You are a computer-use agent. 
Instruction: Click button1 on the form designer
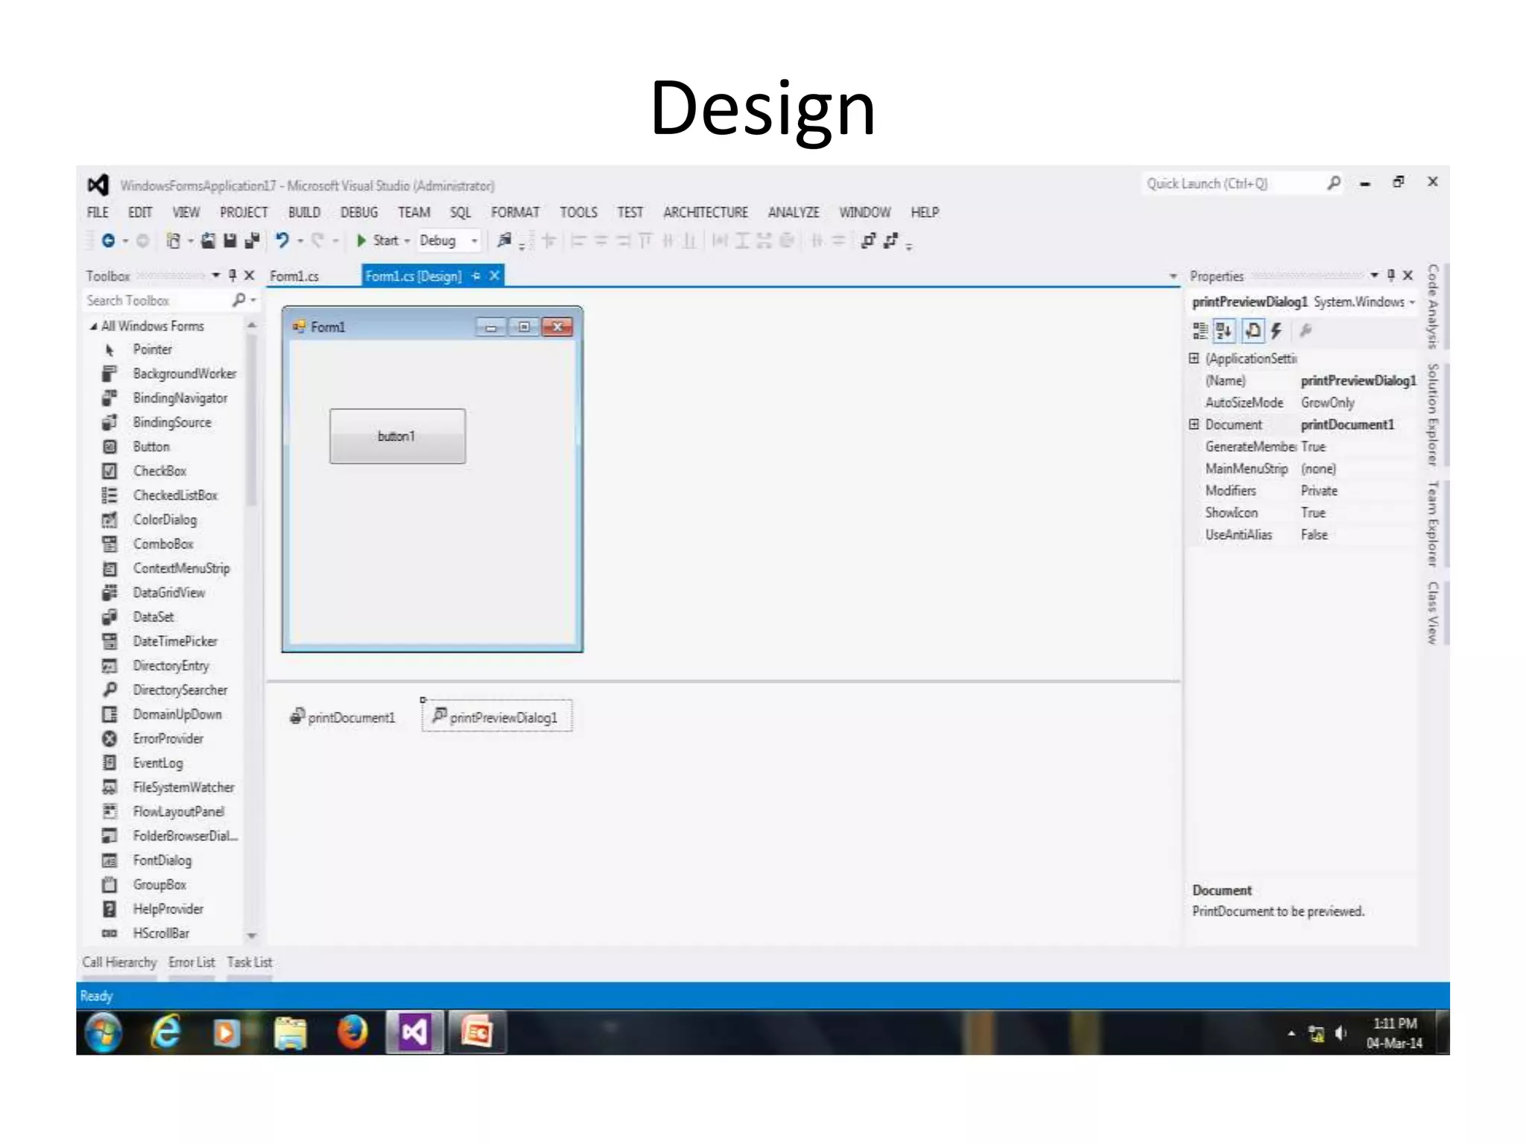[397, 436]
